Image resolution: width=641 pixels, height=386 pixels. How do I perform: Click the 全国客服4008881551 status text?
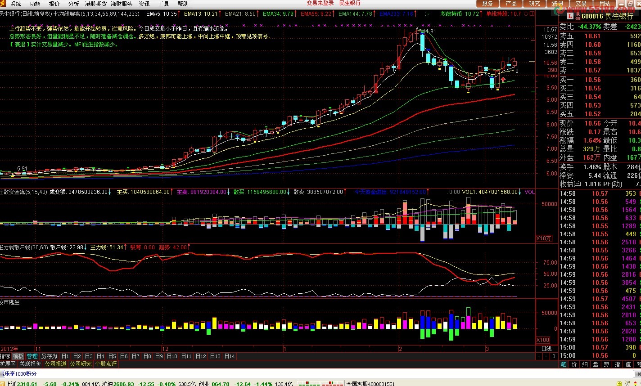pos(370,383)
